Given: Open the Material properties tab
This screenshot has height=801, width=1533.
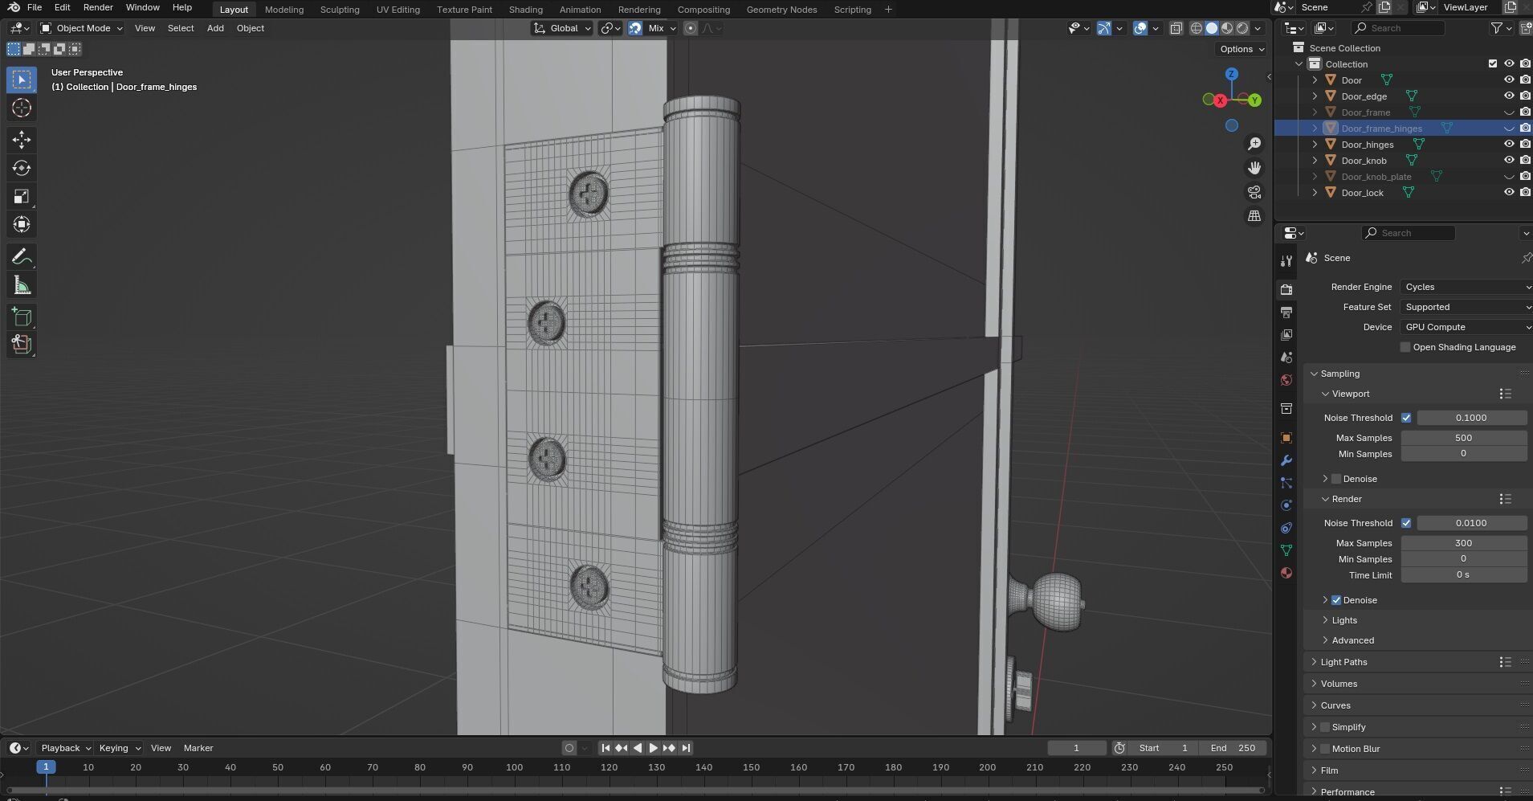Looking at the screenshot, I should coord(1286,573).
